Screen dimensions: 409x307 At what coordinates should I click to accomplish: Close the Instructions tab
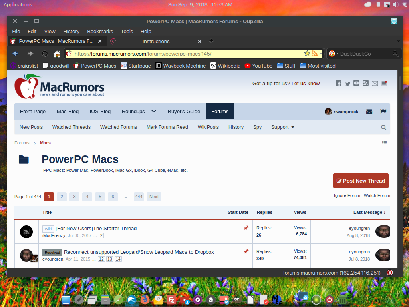[x=200, y=41]
